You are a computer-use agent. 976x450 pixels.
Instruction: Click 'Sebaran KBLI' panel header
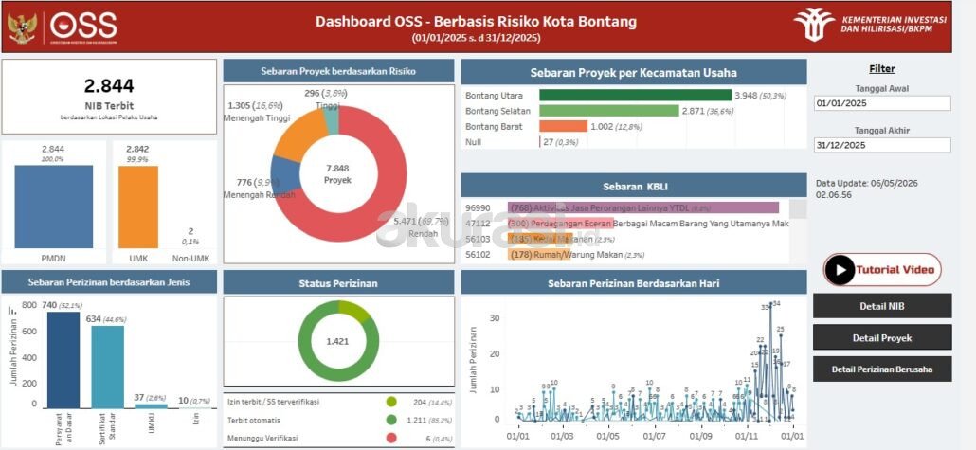[635, 186]
